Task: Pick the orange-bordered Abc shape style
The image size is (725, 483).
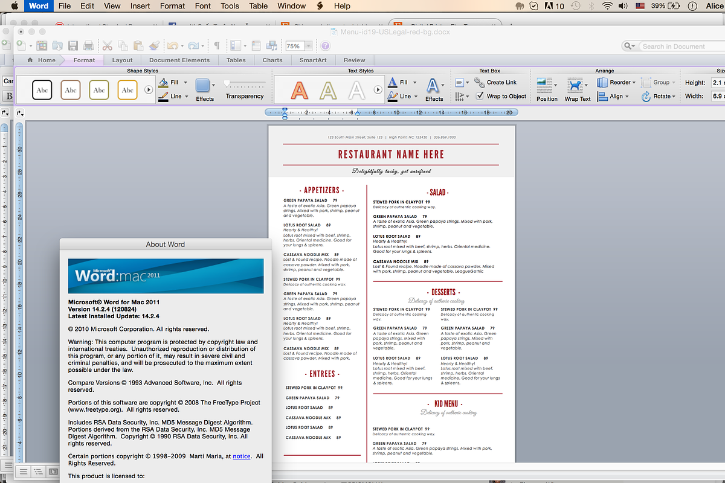Action: pyautogui.click(x=127, y=90)
